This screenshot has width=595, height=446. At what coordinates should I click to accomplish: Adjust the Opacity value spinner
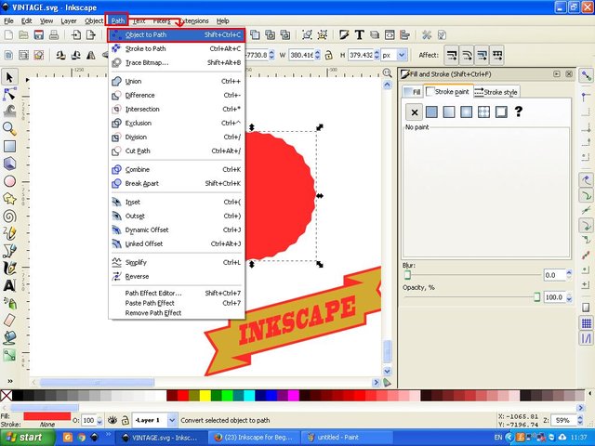(569, 297)
